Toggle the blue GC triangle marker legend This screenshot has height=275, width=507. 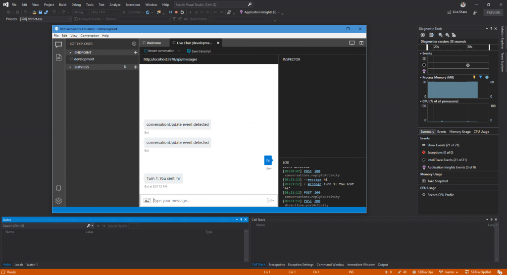(480, 77)
